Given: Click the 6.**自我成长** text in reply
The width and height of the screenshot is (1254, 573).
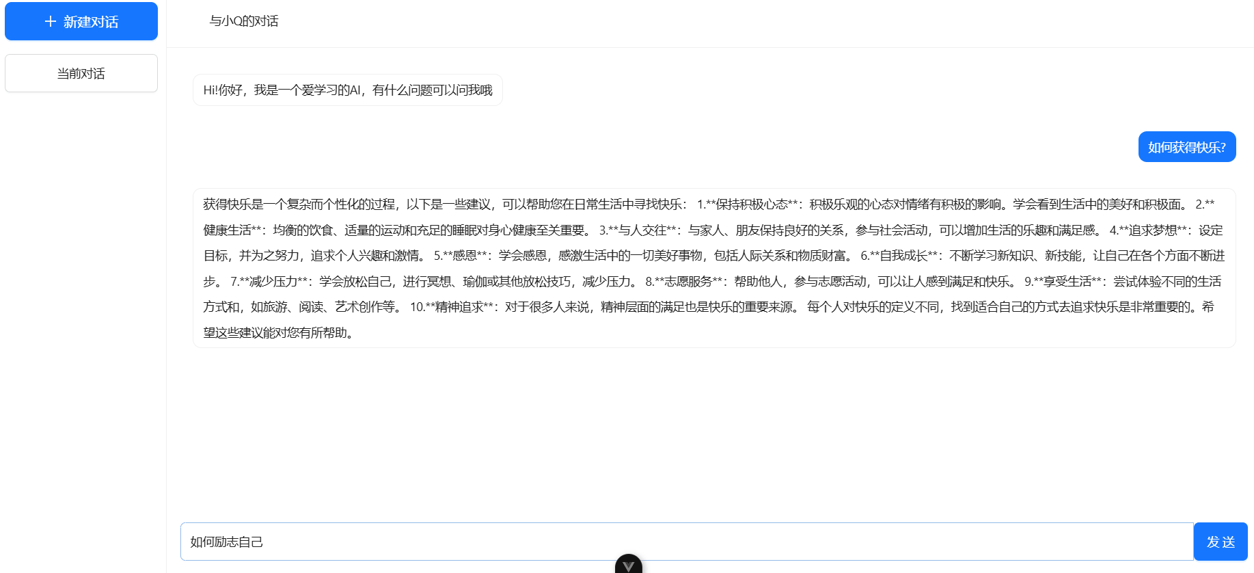Looking at the screenshot, I should 899,256.
